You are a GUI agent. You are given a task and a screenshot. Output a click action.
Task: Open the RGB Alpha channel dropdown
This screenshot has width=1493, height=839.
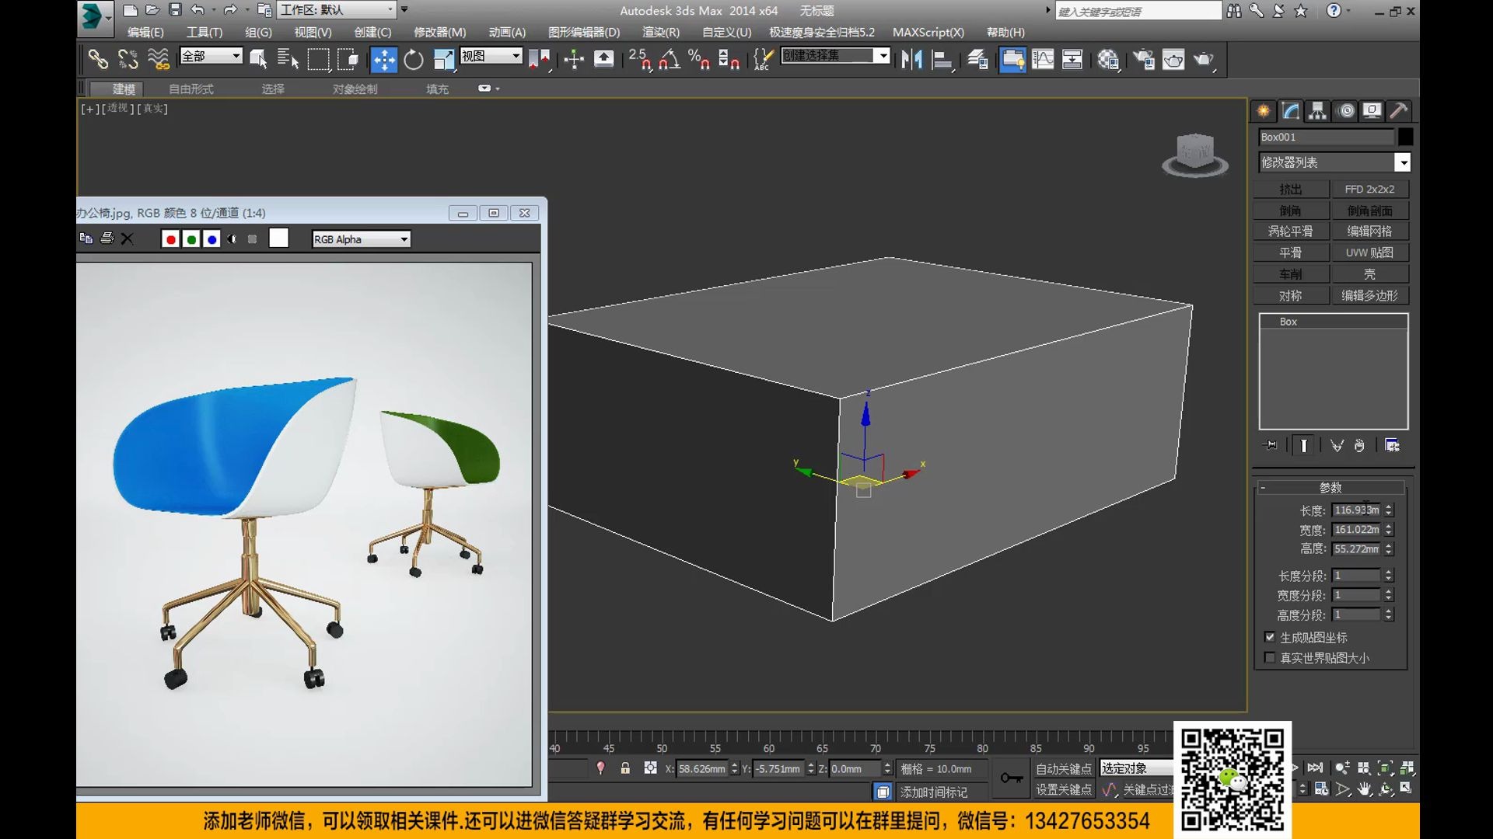404,238
